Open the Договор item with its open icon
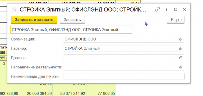 pos(181,58)
